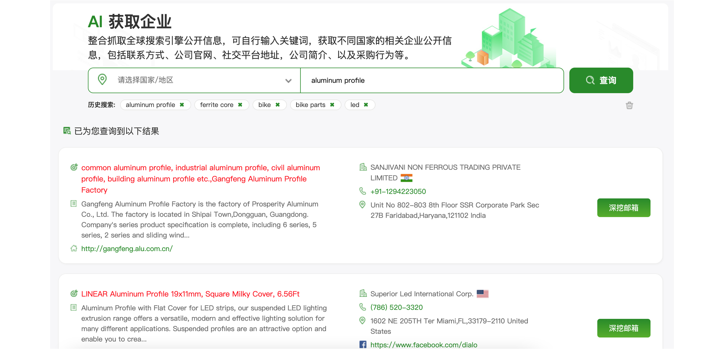Remove 'bike parts' history tag
Viewport: 728px width, 349px height.
point(332,105)
